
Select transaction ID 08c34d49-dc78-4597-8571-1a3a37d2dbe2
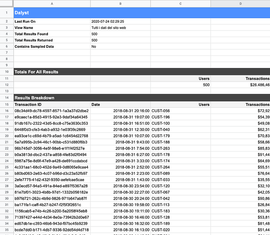52,111
